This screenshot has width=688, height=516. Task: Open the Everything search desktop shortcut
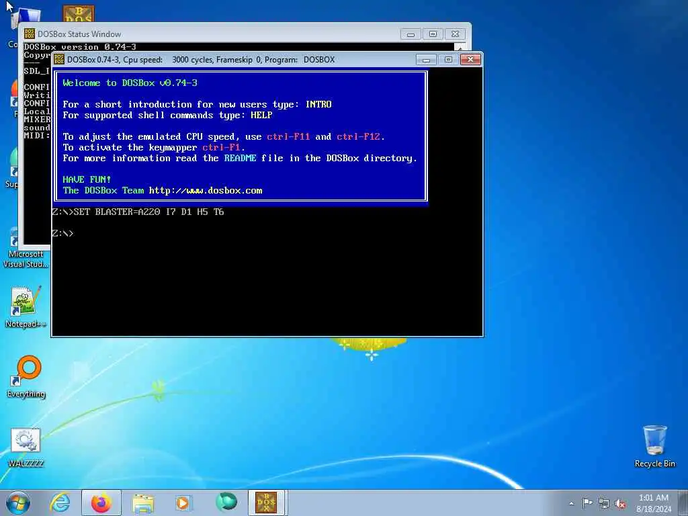point(26,376)
